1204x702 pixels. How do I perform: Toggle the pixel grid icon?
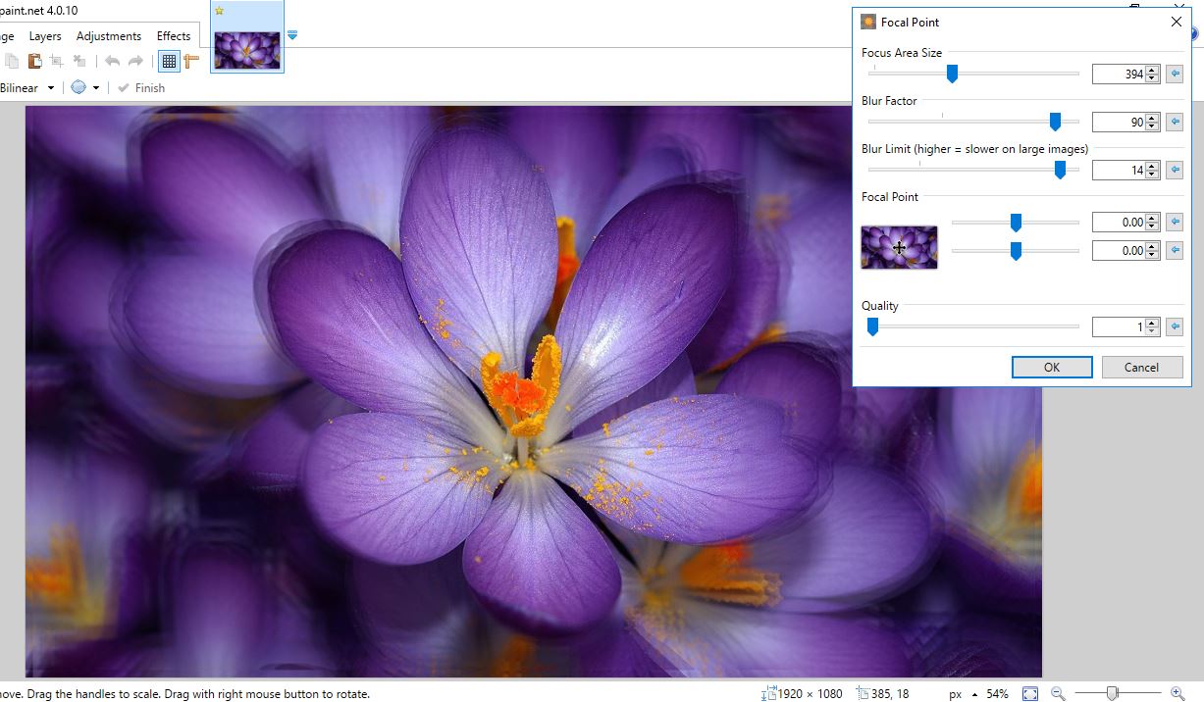click(x=168, y=61)
